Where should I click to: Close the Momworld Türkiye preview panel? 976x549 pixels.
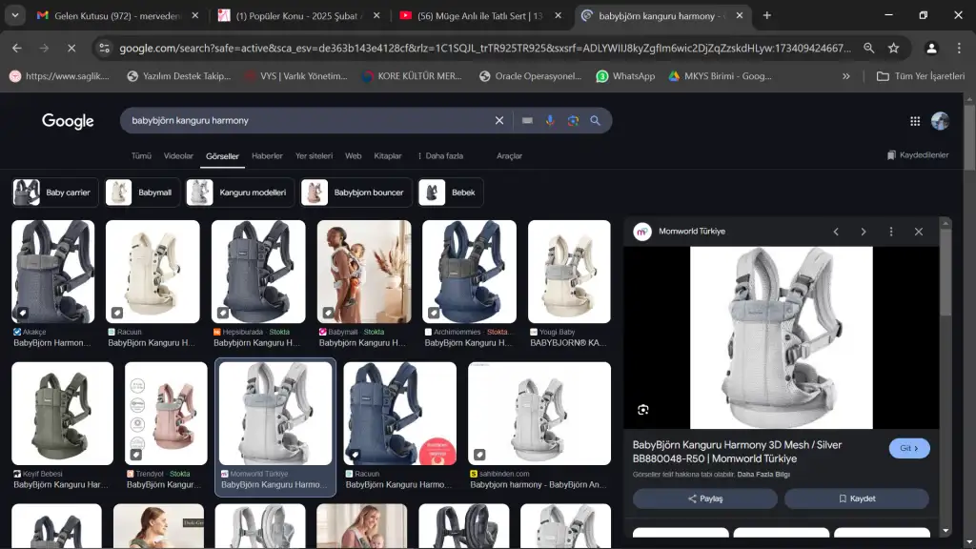(x=919, y=232)
